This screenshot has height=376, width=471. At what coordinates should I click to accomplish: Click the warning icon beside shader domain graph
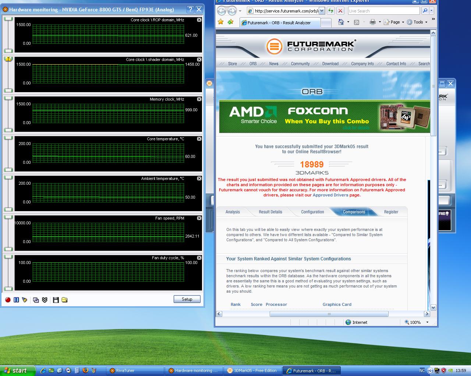point(8,59)
